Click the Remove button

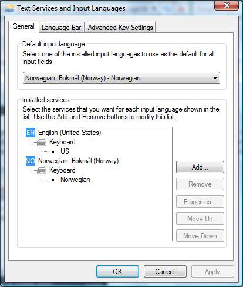(200, 184)
